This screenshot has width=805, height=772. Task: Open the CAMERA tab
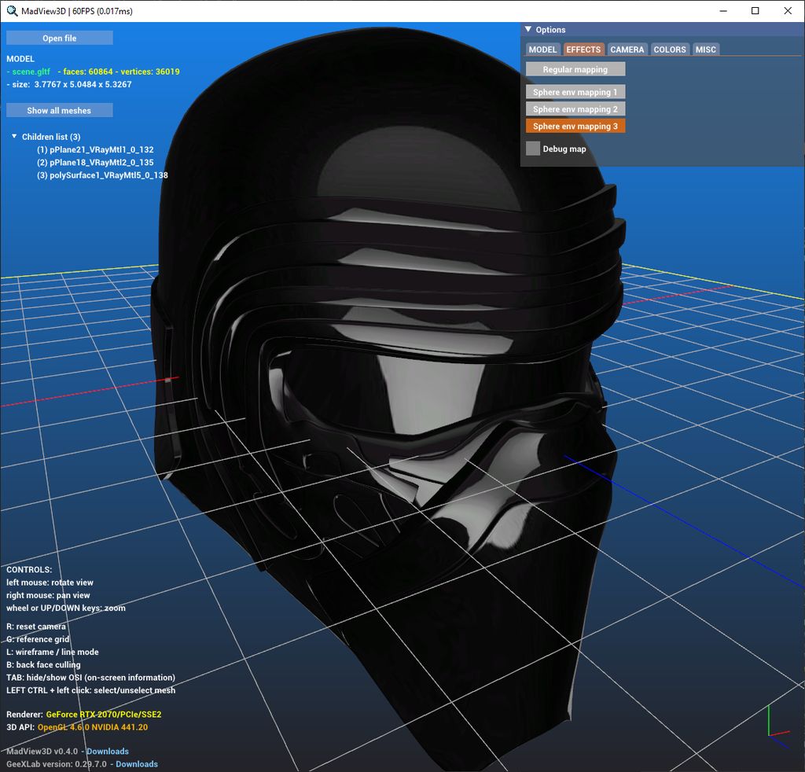click(627, 50)
